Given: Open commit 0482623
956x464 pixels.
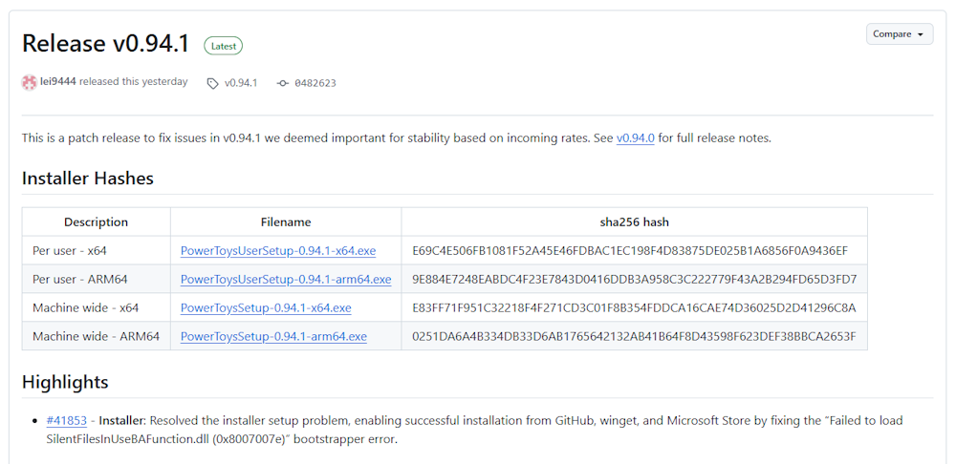Looking at the screenshot, I should point(315,83).
